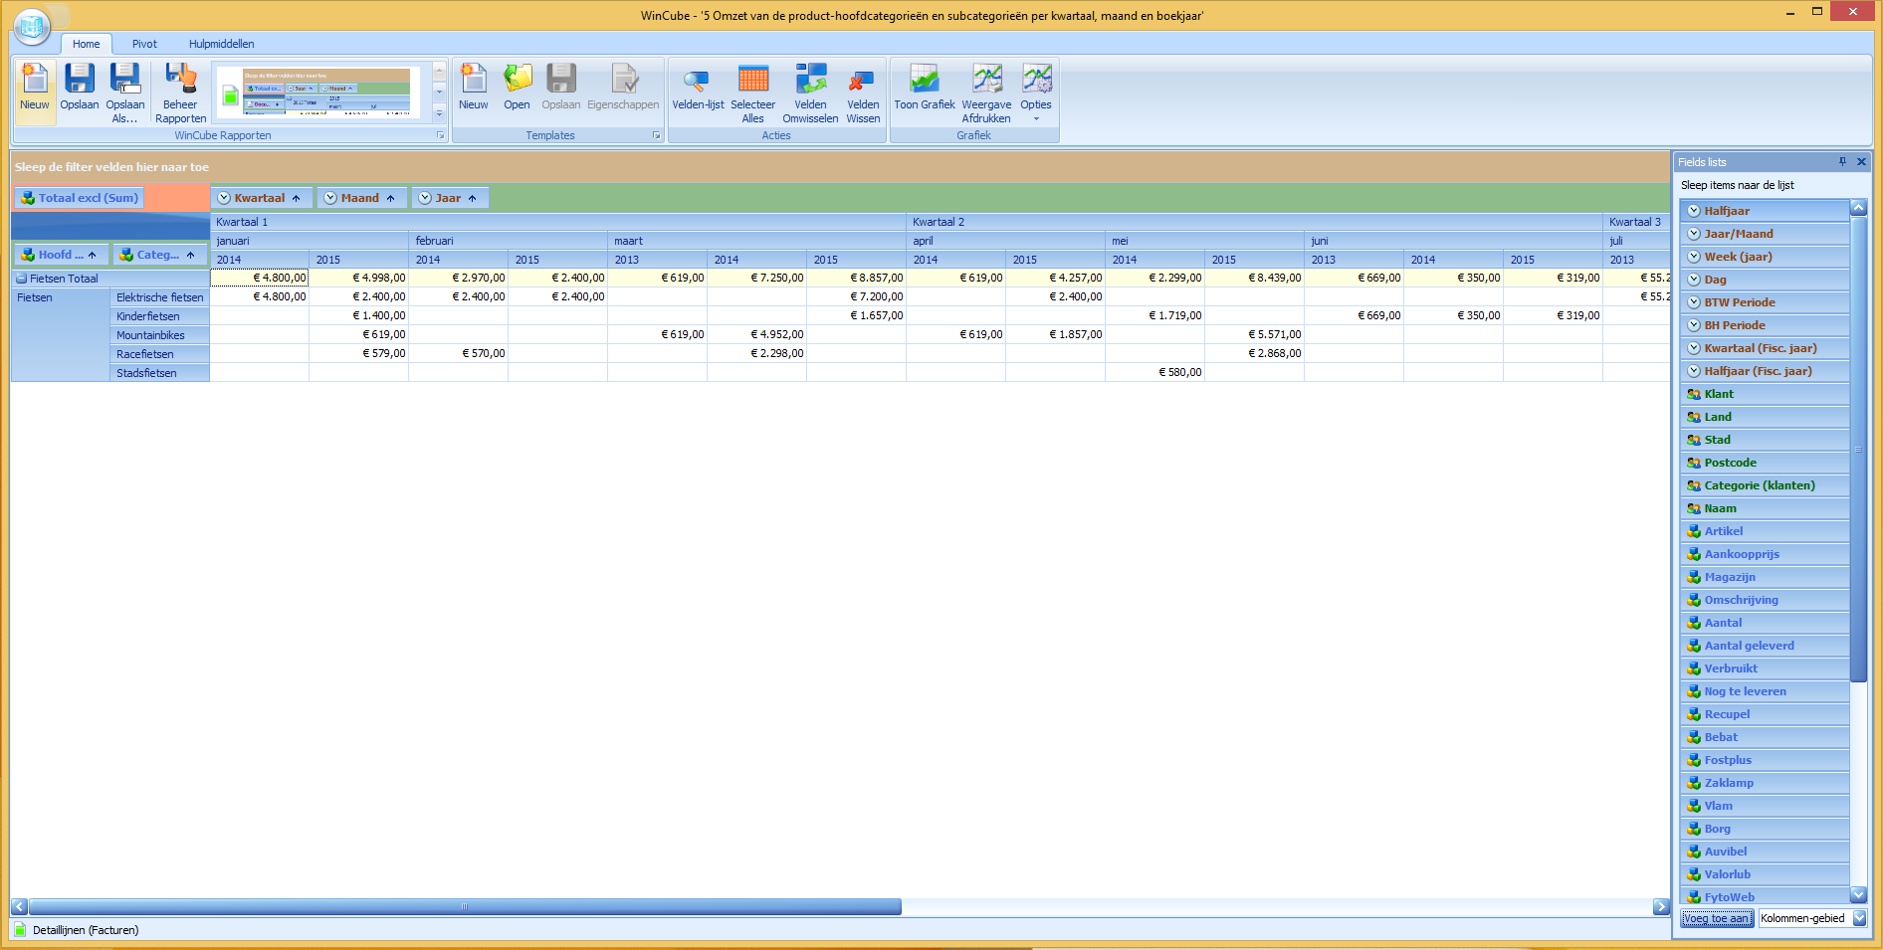
Task: Select the Halfjaar field in the fields list
Action: [x=1765, y=211]
